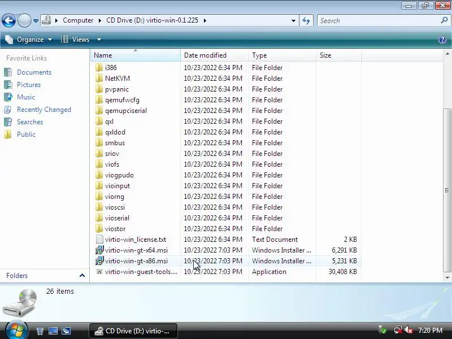Select the qxldod folder icon

pyautogui.click(x=99, y=132)
